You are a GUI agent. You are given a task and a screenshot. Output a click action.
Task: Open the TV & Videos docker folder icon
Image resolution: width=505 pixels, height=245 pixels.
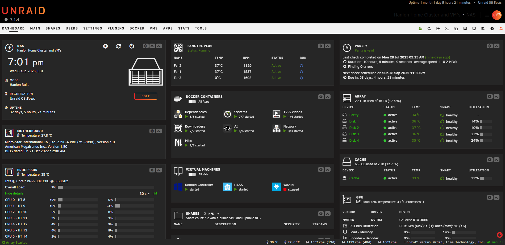277,114
